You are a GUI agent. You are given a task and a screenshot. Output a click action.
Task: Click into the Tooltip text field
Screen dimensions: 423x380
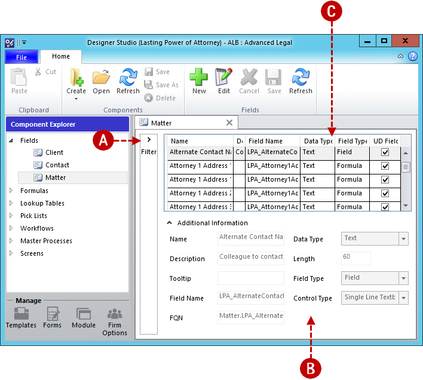coord(251,278)
